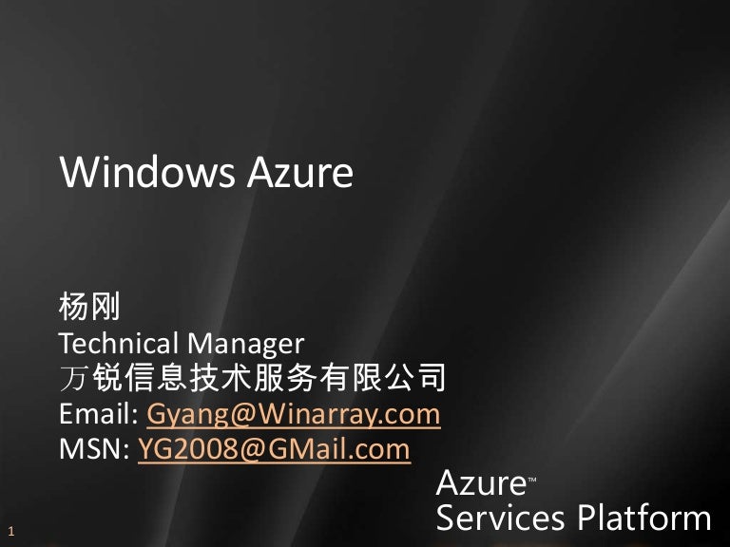Click the Email: label text
The image size is (730, 547).
click(99, 413)
